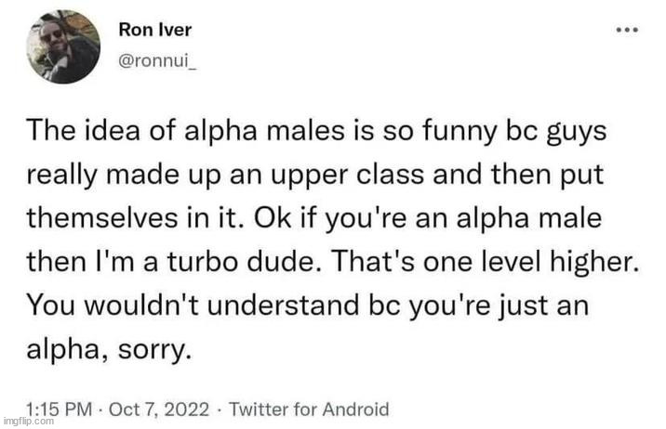Select the tweet line starting 'The idea of alpha males'
This screenshot has height=429, width=666.
316,131
